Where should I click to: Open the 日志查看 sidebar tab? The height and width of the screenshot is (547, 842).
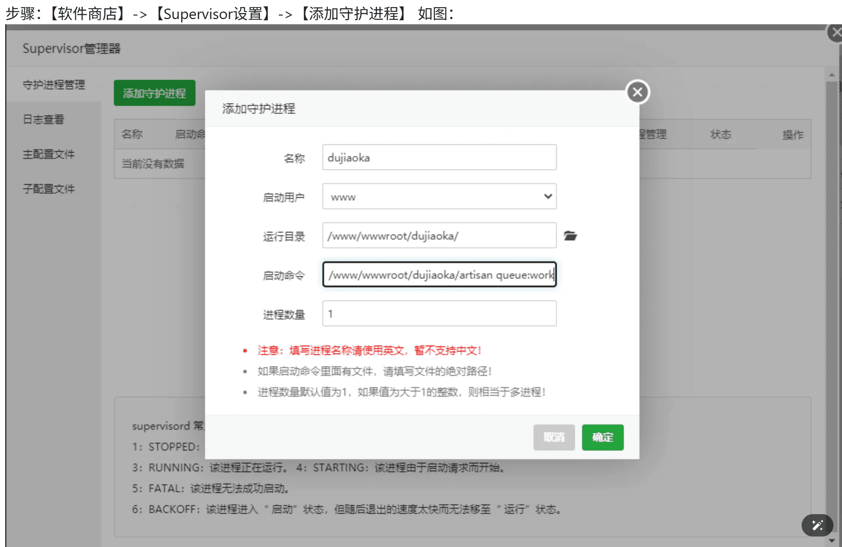pos(44,120)
